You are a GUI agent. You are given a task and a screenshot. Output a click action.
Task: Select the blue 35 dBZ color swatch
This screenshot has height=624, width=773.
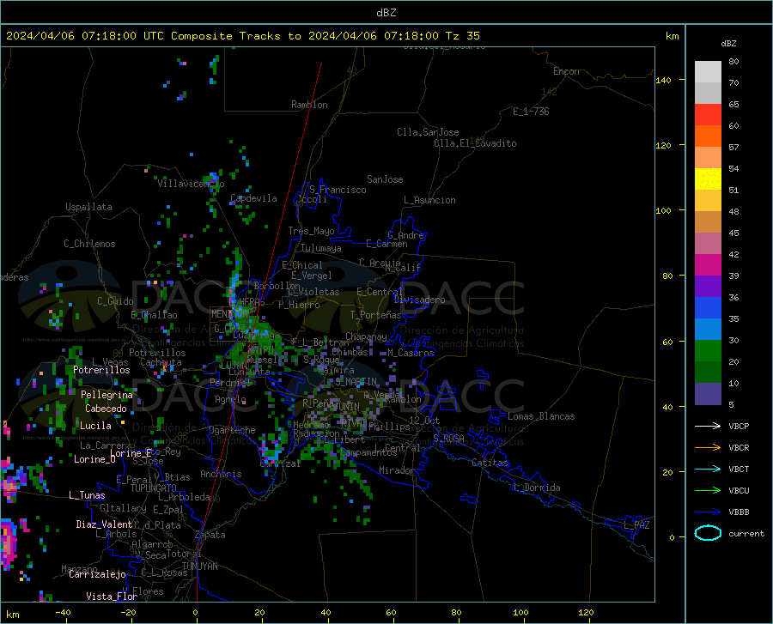[708, 308]
